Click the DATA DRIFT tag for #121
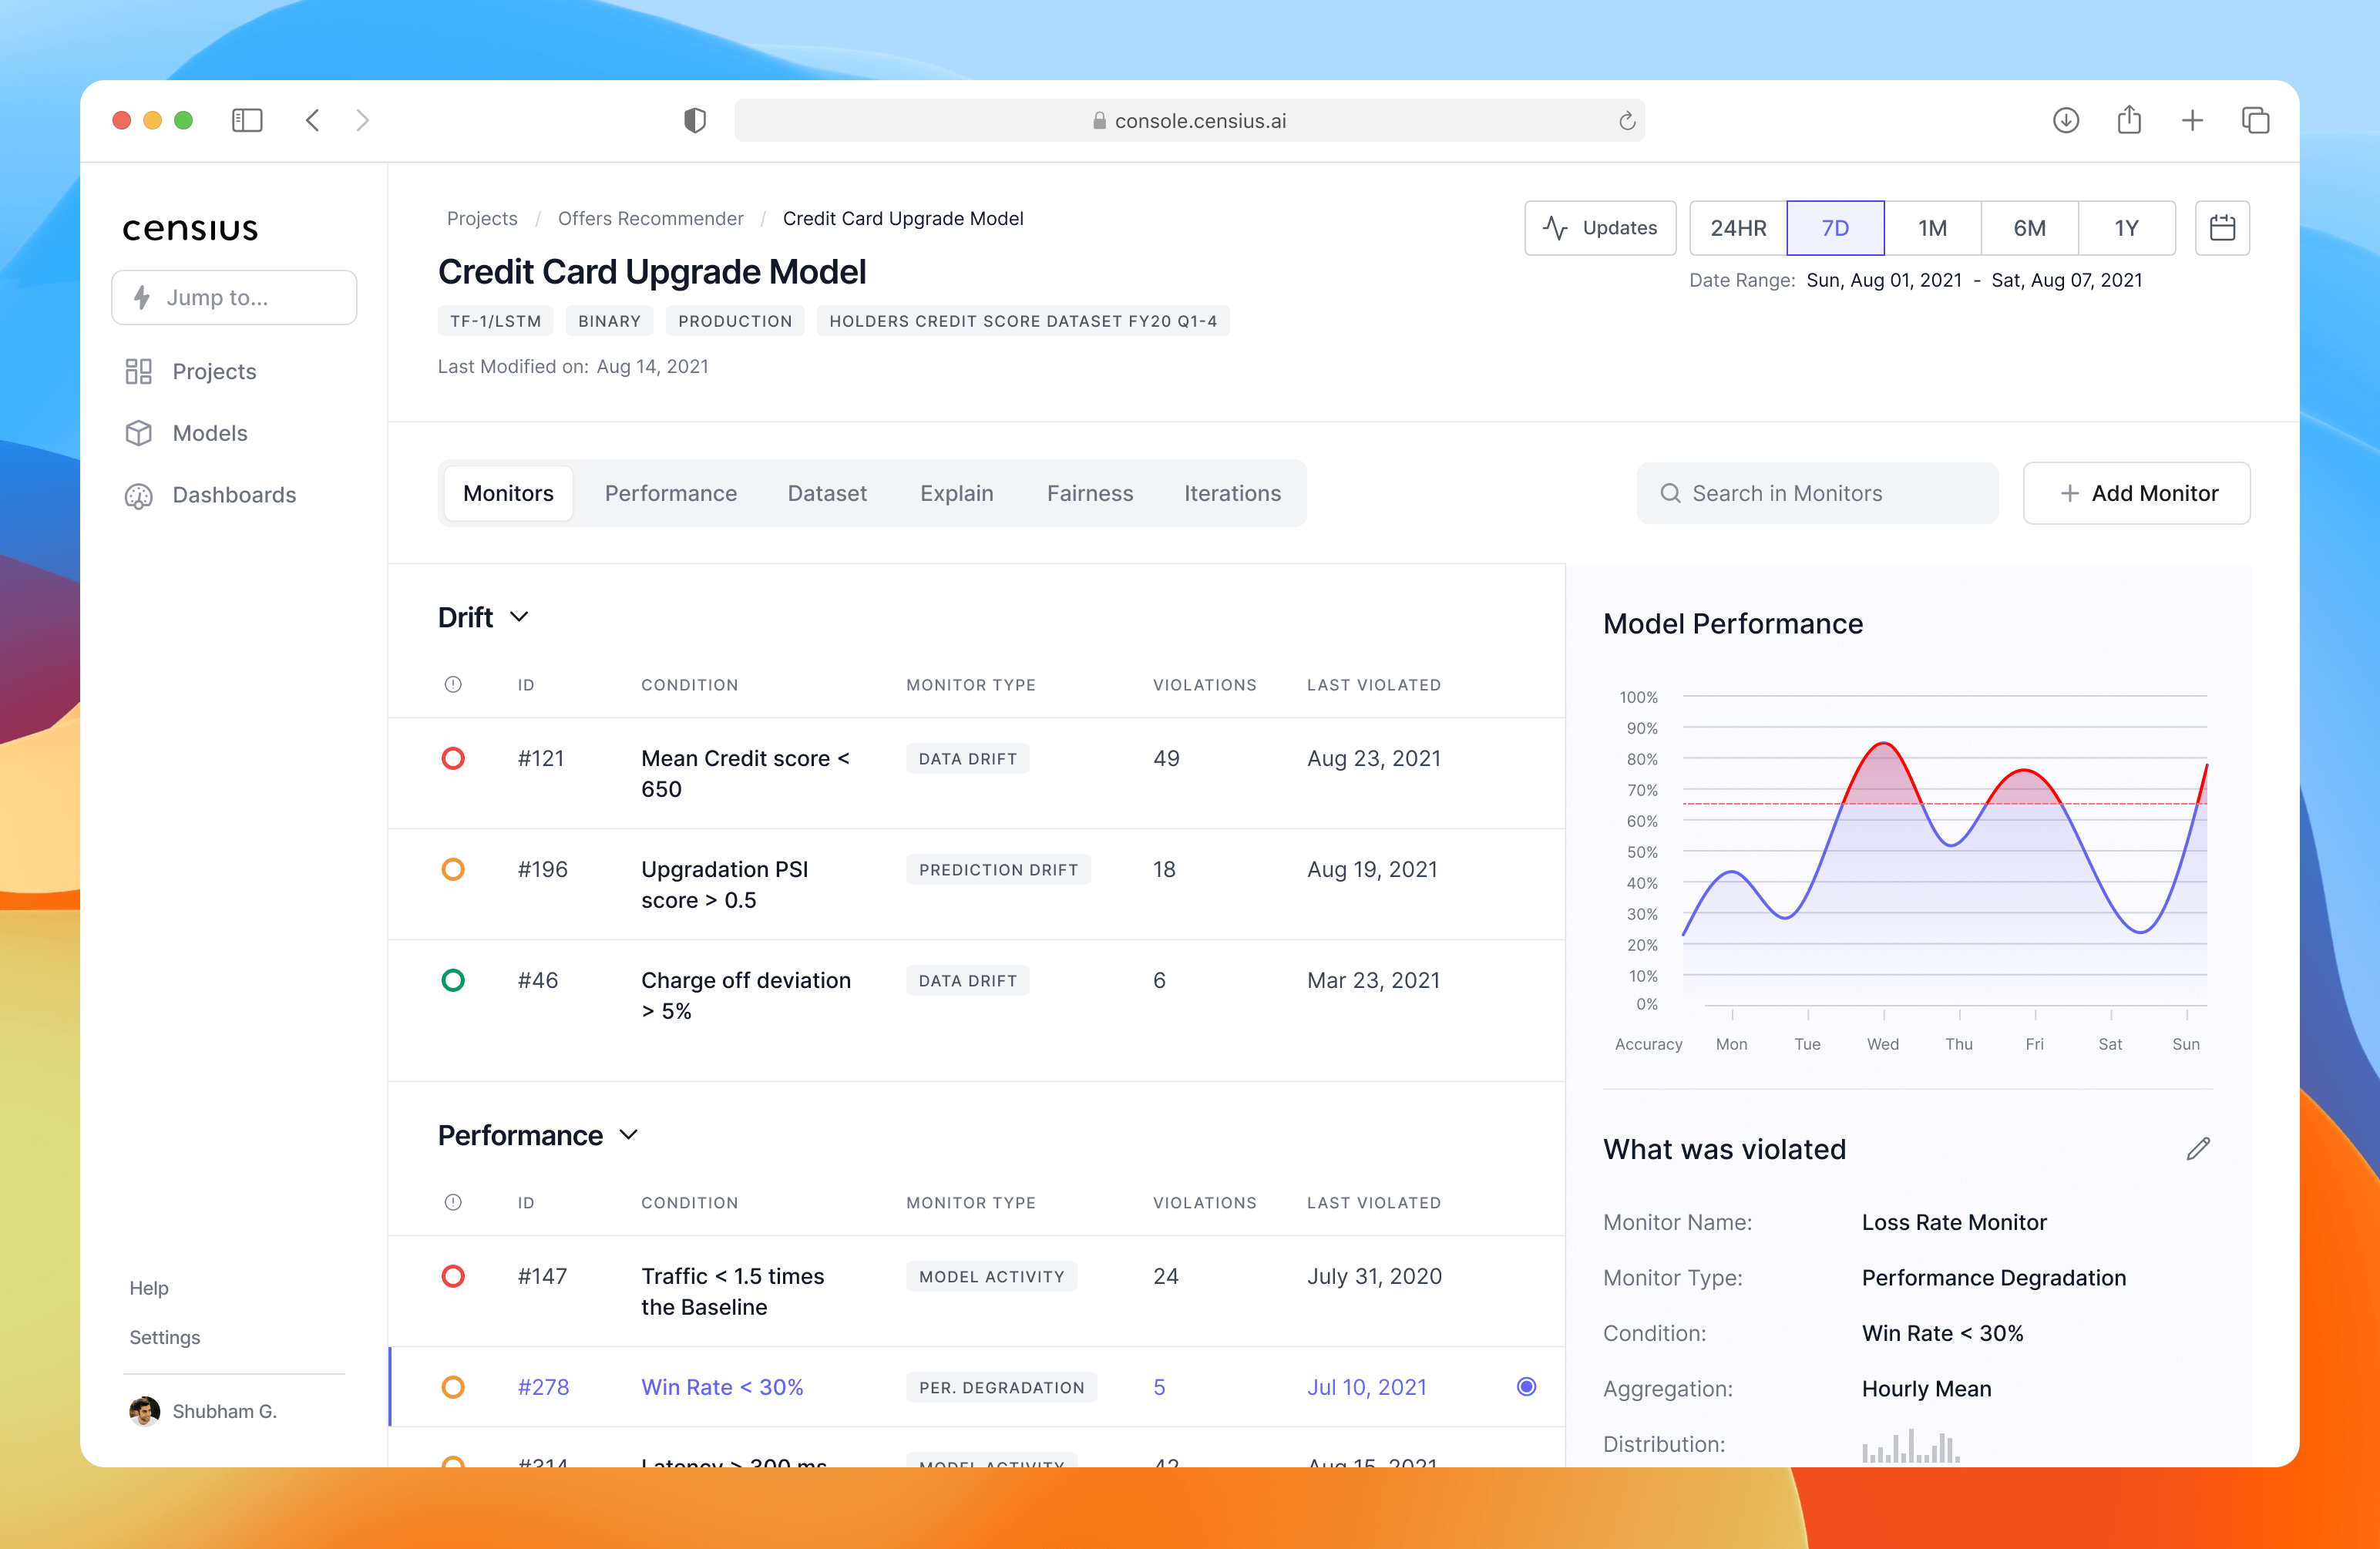 [x=967, y=759]
